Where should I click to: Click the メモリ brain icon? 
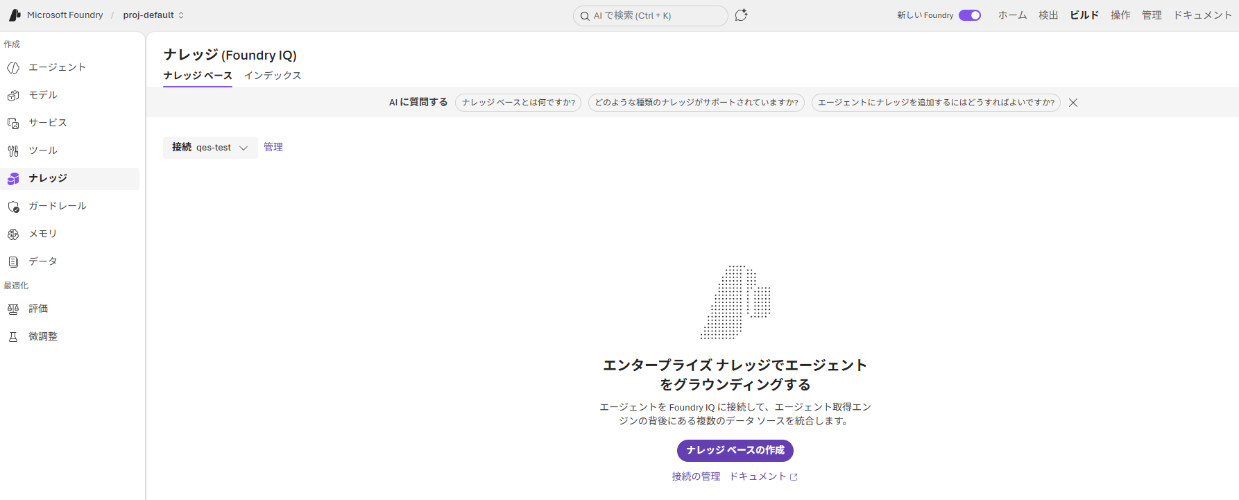pos(13,234)
